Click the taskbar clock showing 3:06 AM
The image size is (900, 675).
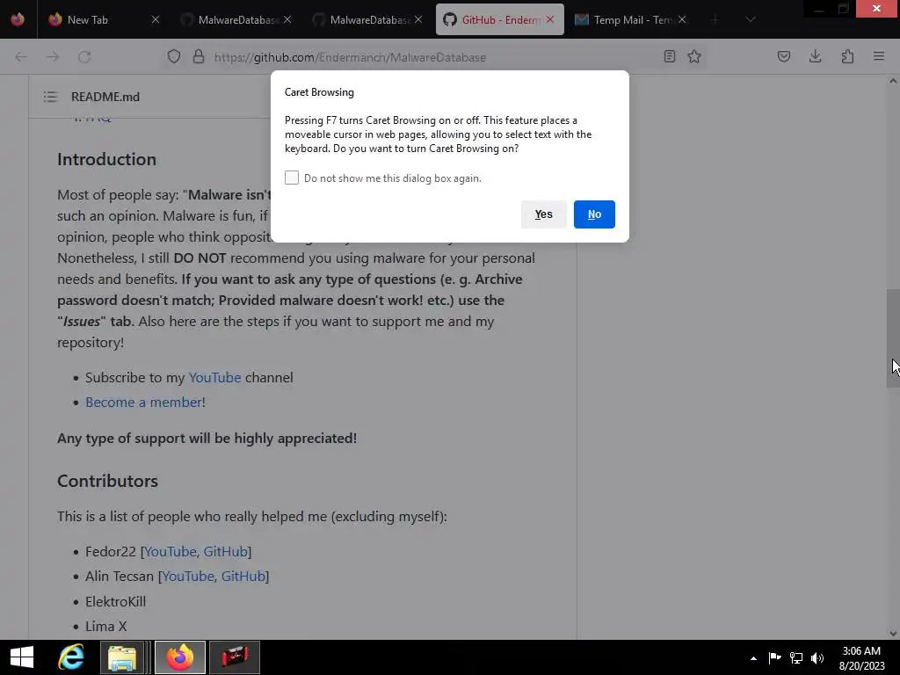tap(861, 657)
